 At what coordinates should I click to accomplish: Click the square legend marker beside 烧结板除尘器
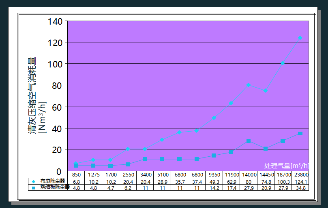(x=34, y=188)
